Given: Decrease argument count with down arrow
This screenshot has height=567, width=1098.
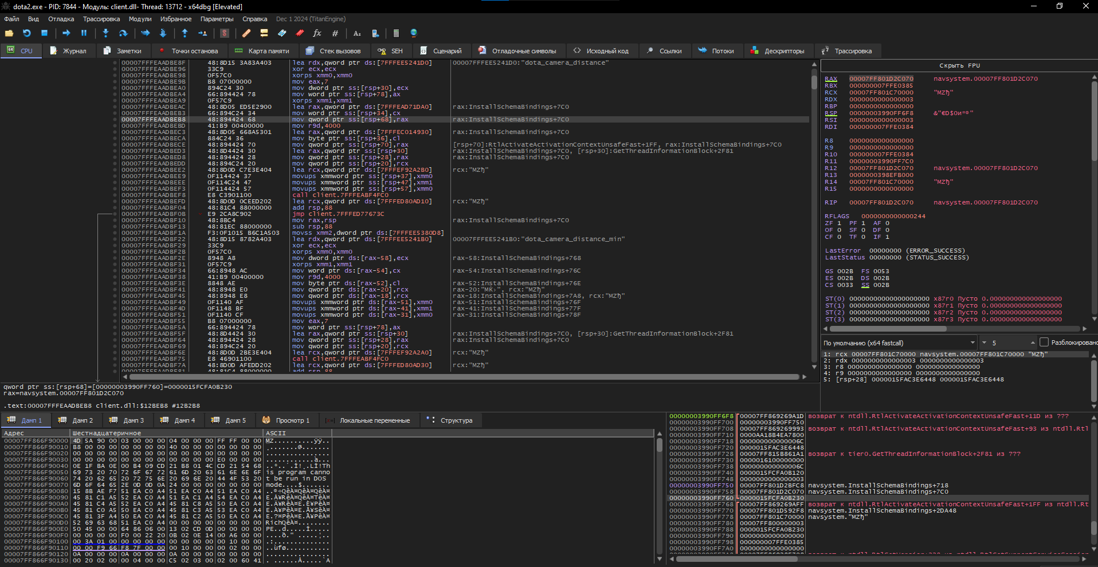Looking at the screenshot, I should [x=984, y=342].
